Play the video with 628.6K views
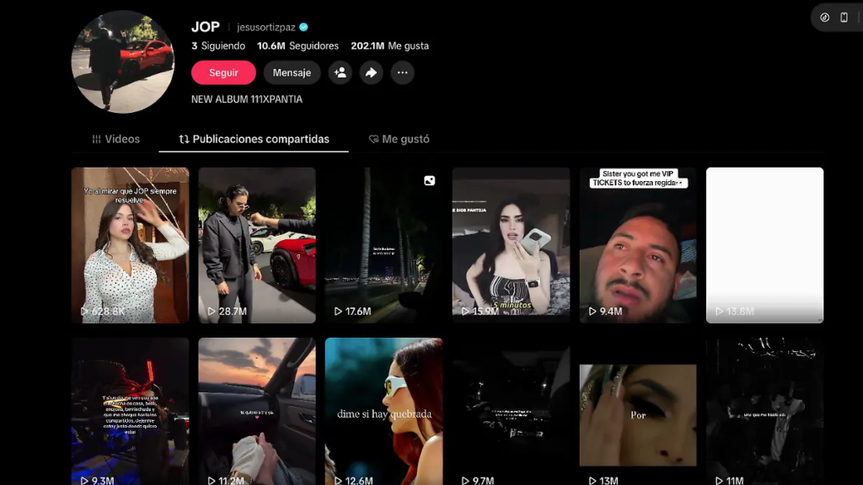 [130, 244]
